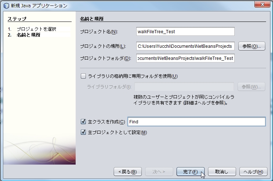Open help with the ヘルプ(H) button

click(253, 172)
